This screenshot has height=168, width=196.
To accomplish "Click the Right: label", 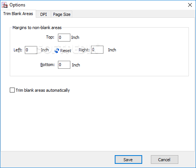I will point(84,50).
